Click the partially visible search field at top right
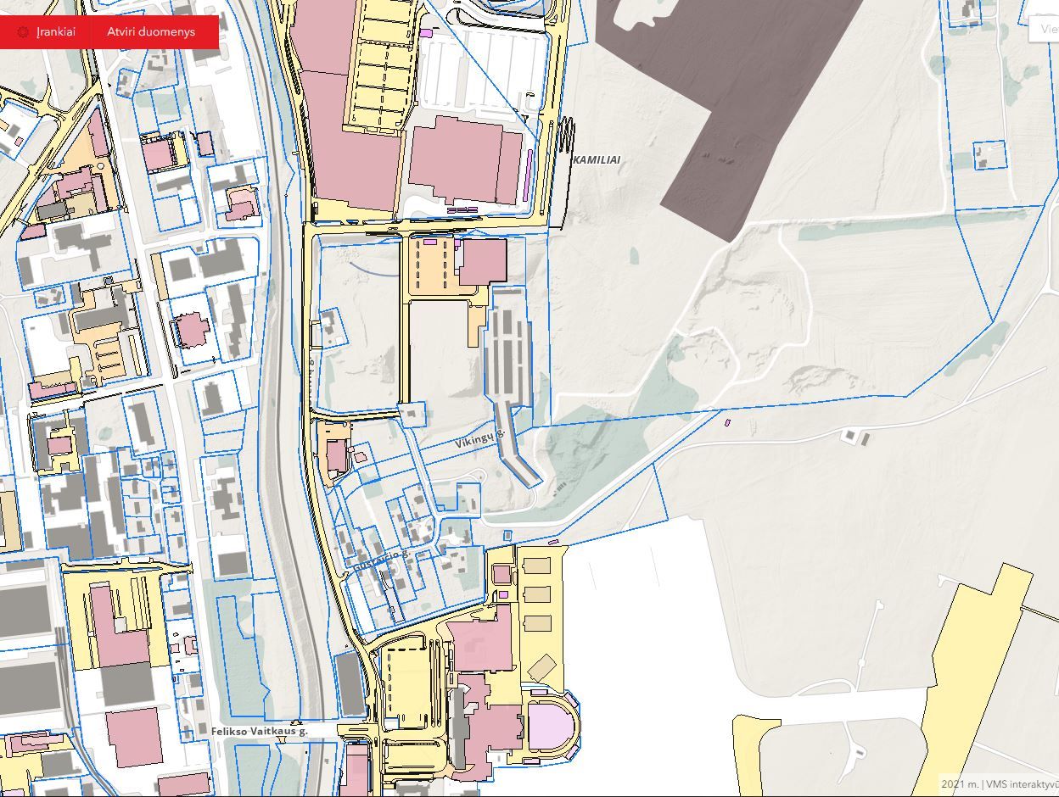Image resolution: width=1059 pixels, height=797 pixels. pyautogui.click(x=1045, y=27)
